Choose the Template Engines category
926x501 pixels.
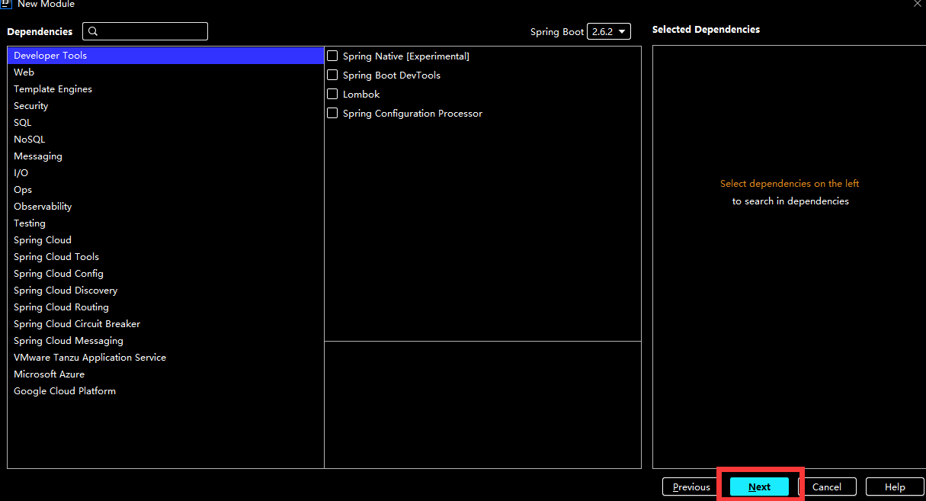[165, 89]
